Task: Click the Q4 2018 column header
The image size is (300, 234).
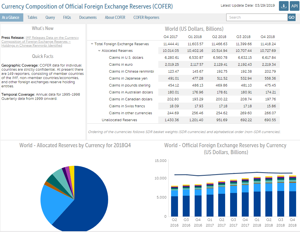Action: 268,37
